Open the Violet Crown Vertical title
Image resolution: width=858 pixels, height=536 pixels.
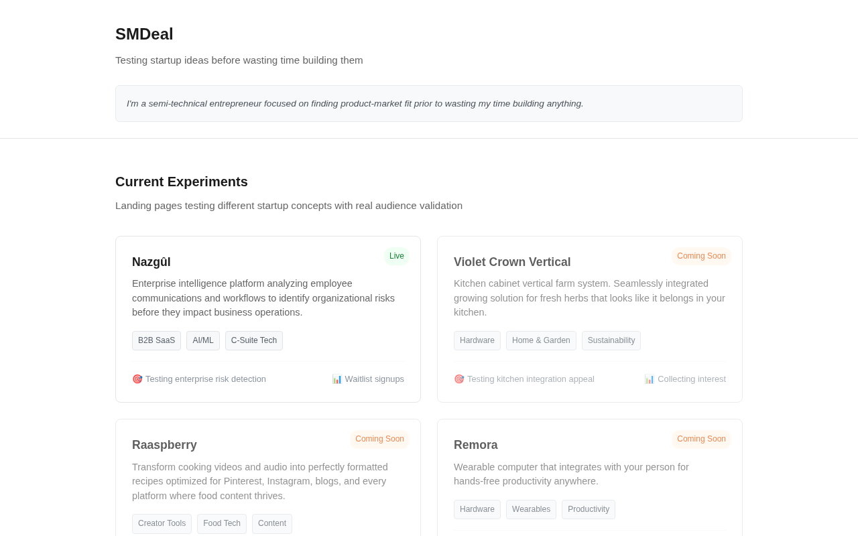[x=512, y=262]
